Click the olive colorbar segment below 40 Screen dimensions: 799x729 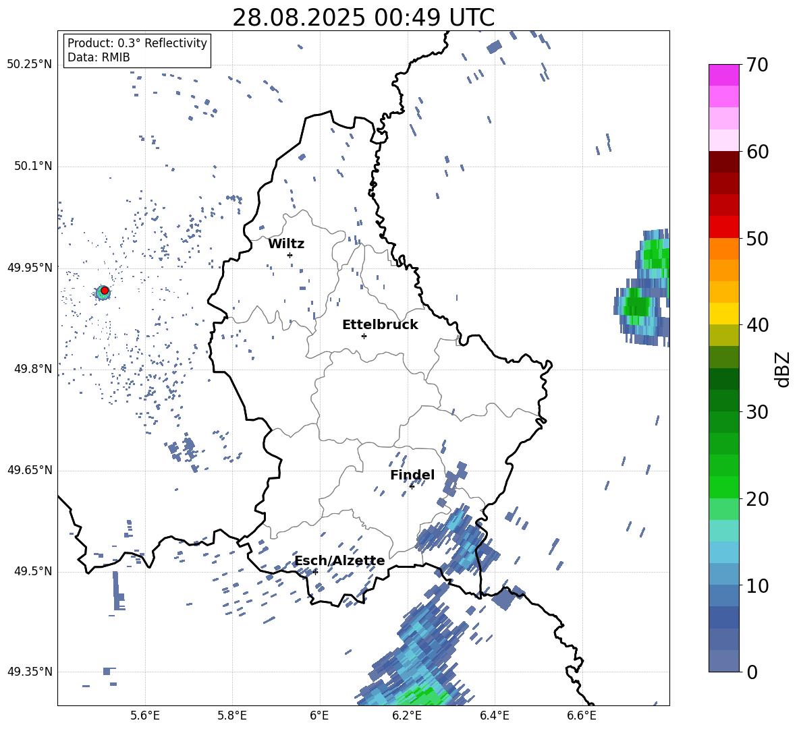pos(723,335)
